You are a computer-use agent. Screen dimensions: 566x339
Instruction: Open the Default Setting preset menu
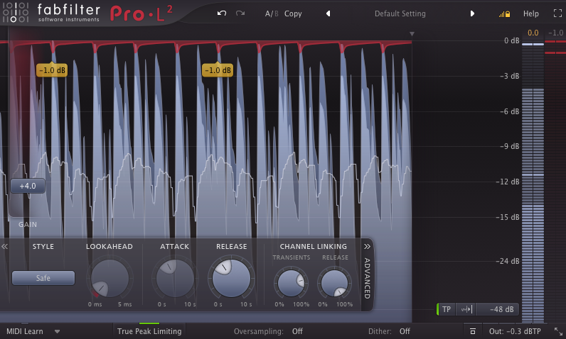tap(400, 13)
